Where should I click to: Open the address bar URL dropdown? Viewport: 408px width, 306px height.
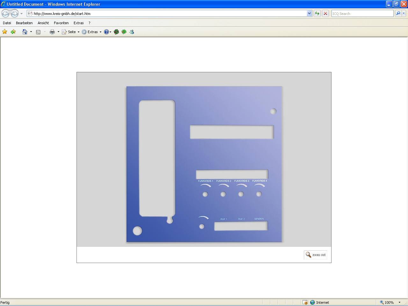309,13
